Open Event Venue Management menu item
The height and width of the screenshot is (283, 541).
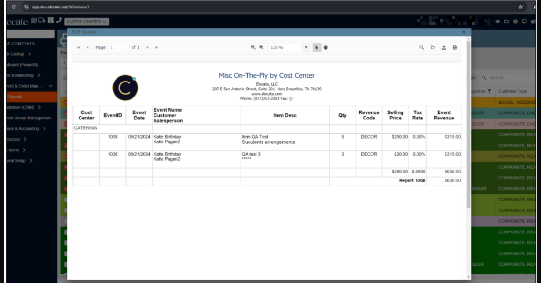click(29, 118)
